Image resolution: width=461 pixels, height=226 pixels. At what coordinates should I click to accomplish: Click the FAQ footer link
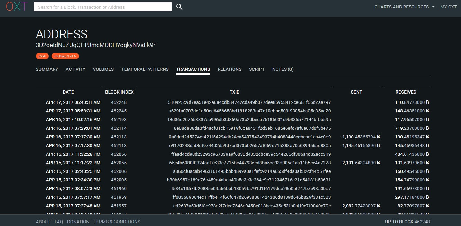(x=59, y=222)
